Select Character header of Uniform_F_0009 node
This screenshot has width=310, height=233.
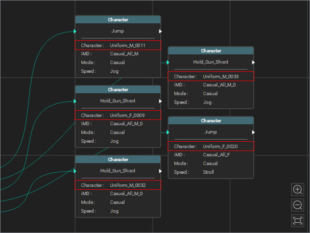click(118, 89)
